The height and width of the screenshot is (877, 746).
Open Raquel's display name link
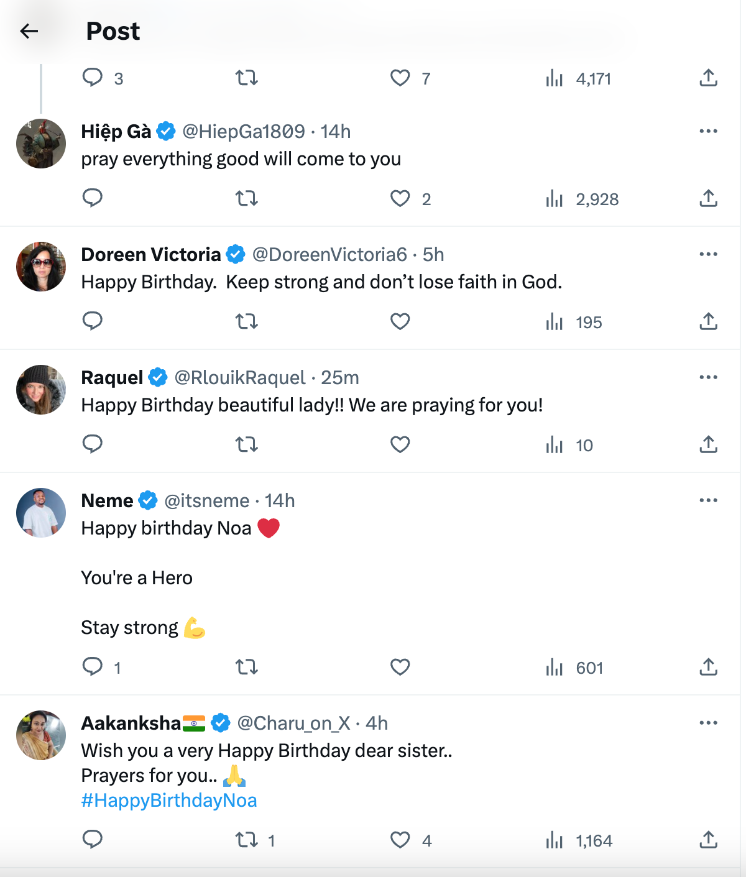point(112,378)
